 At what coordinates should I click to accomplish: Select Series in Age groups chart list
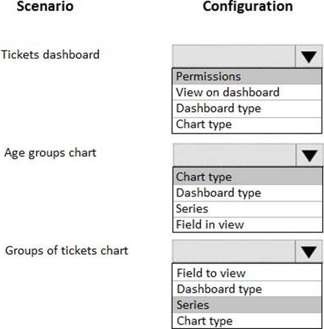(x=248, y=209)
